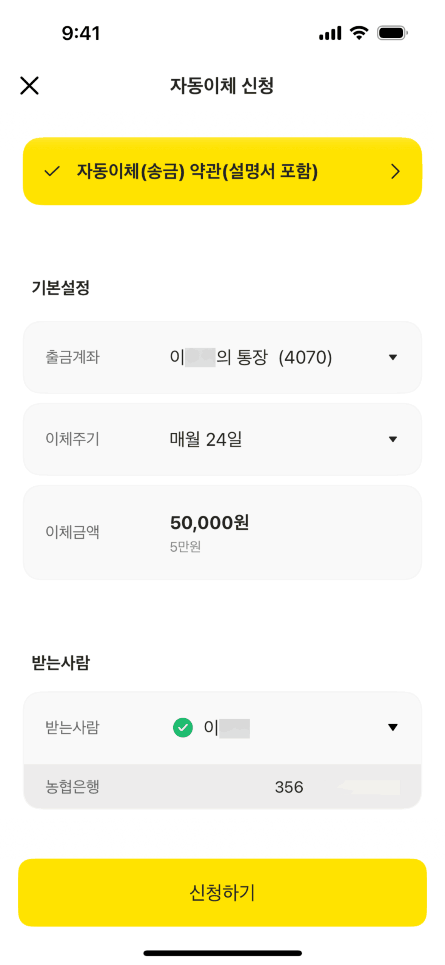Tap the 자동이체(송금) 약관 banner text

click(x=197, y=171)
